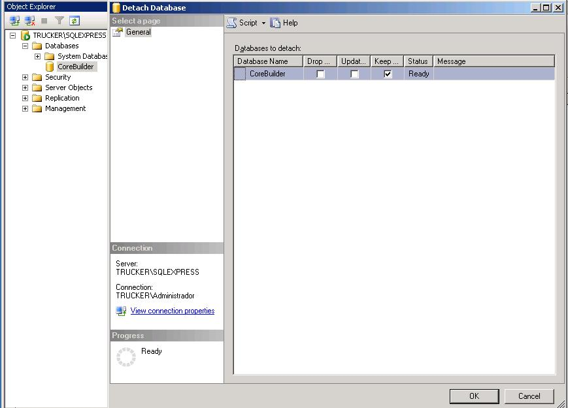The image size is (568, 408).
Task: Select the General page
Action: [x=139, y=32]
